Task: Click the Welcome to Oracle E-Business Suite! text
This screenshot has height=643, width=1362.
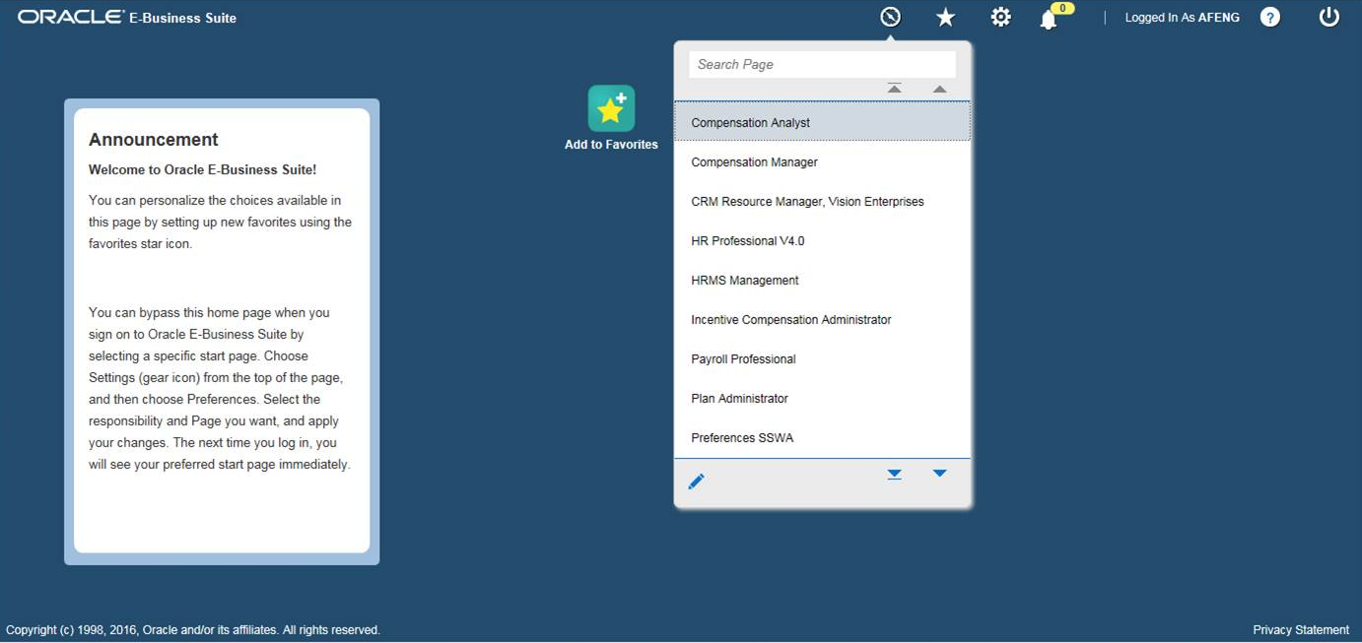Action: (202, 169)
